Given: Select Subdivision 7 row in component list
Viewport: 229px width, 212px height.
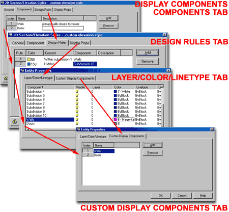Looking at the screenshot, I should pos(36,103).
